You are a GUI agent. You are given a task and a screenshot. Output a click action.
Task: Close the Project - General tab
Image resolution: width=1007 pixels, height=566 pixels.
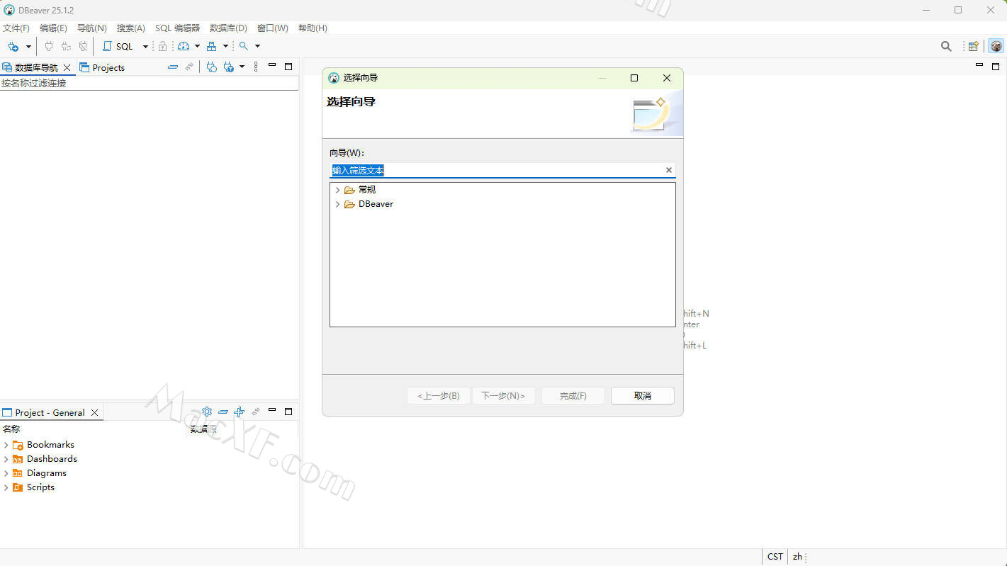[94, 412]
